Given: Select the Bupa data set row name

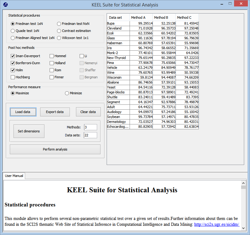Looking at the screenshot, I should pos(118,23).
